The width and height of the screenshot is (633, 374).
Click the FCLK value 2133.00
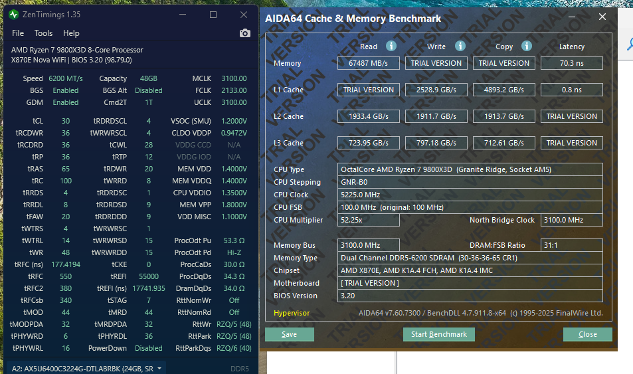point(234,90)
